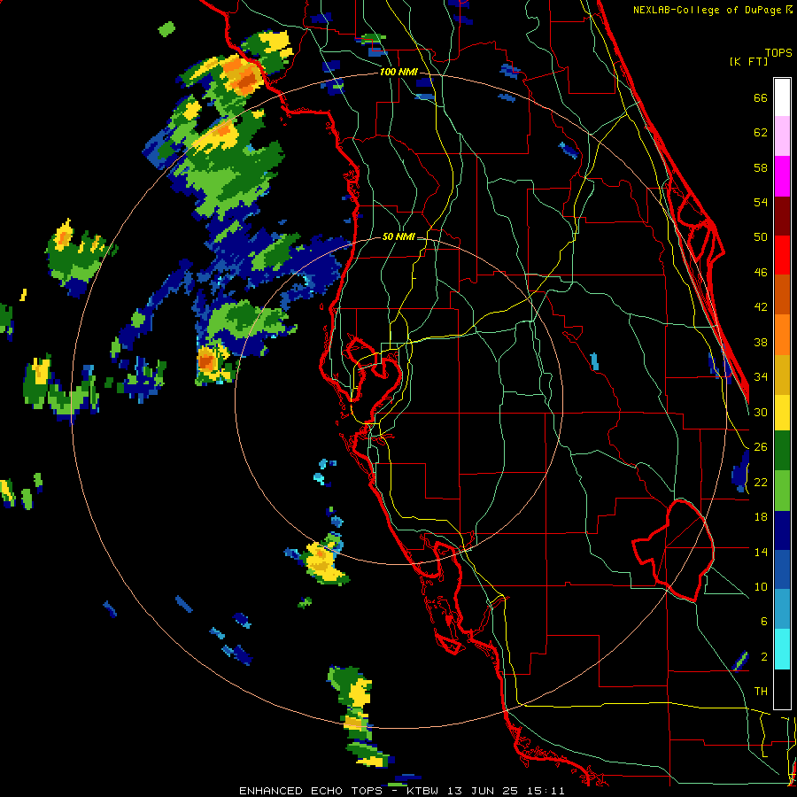Click the light green legend swatch

782,490
